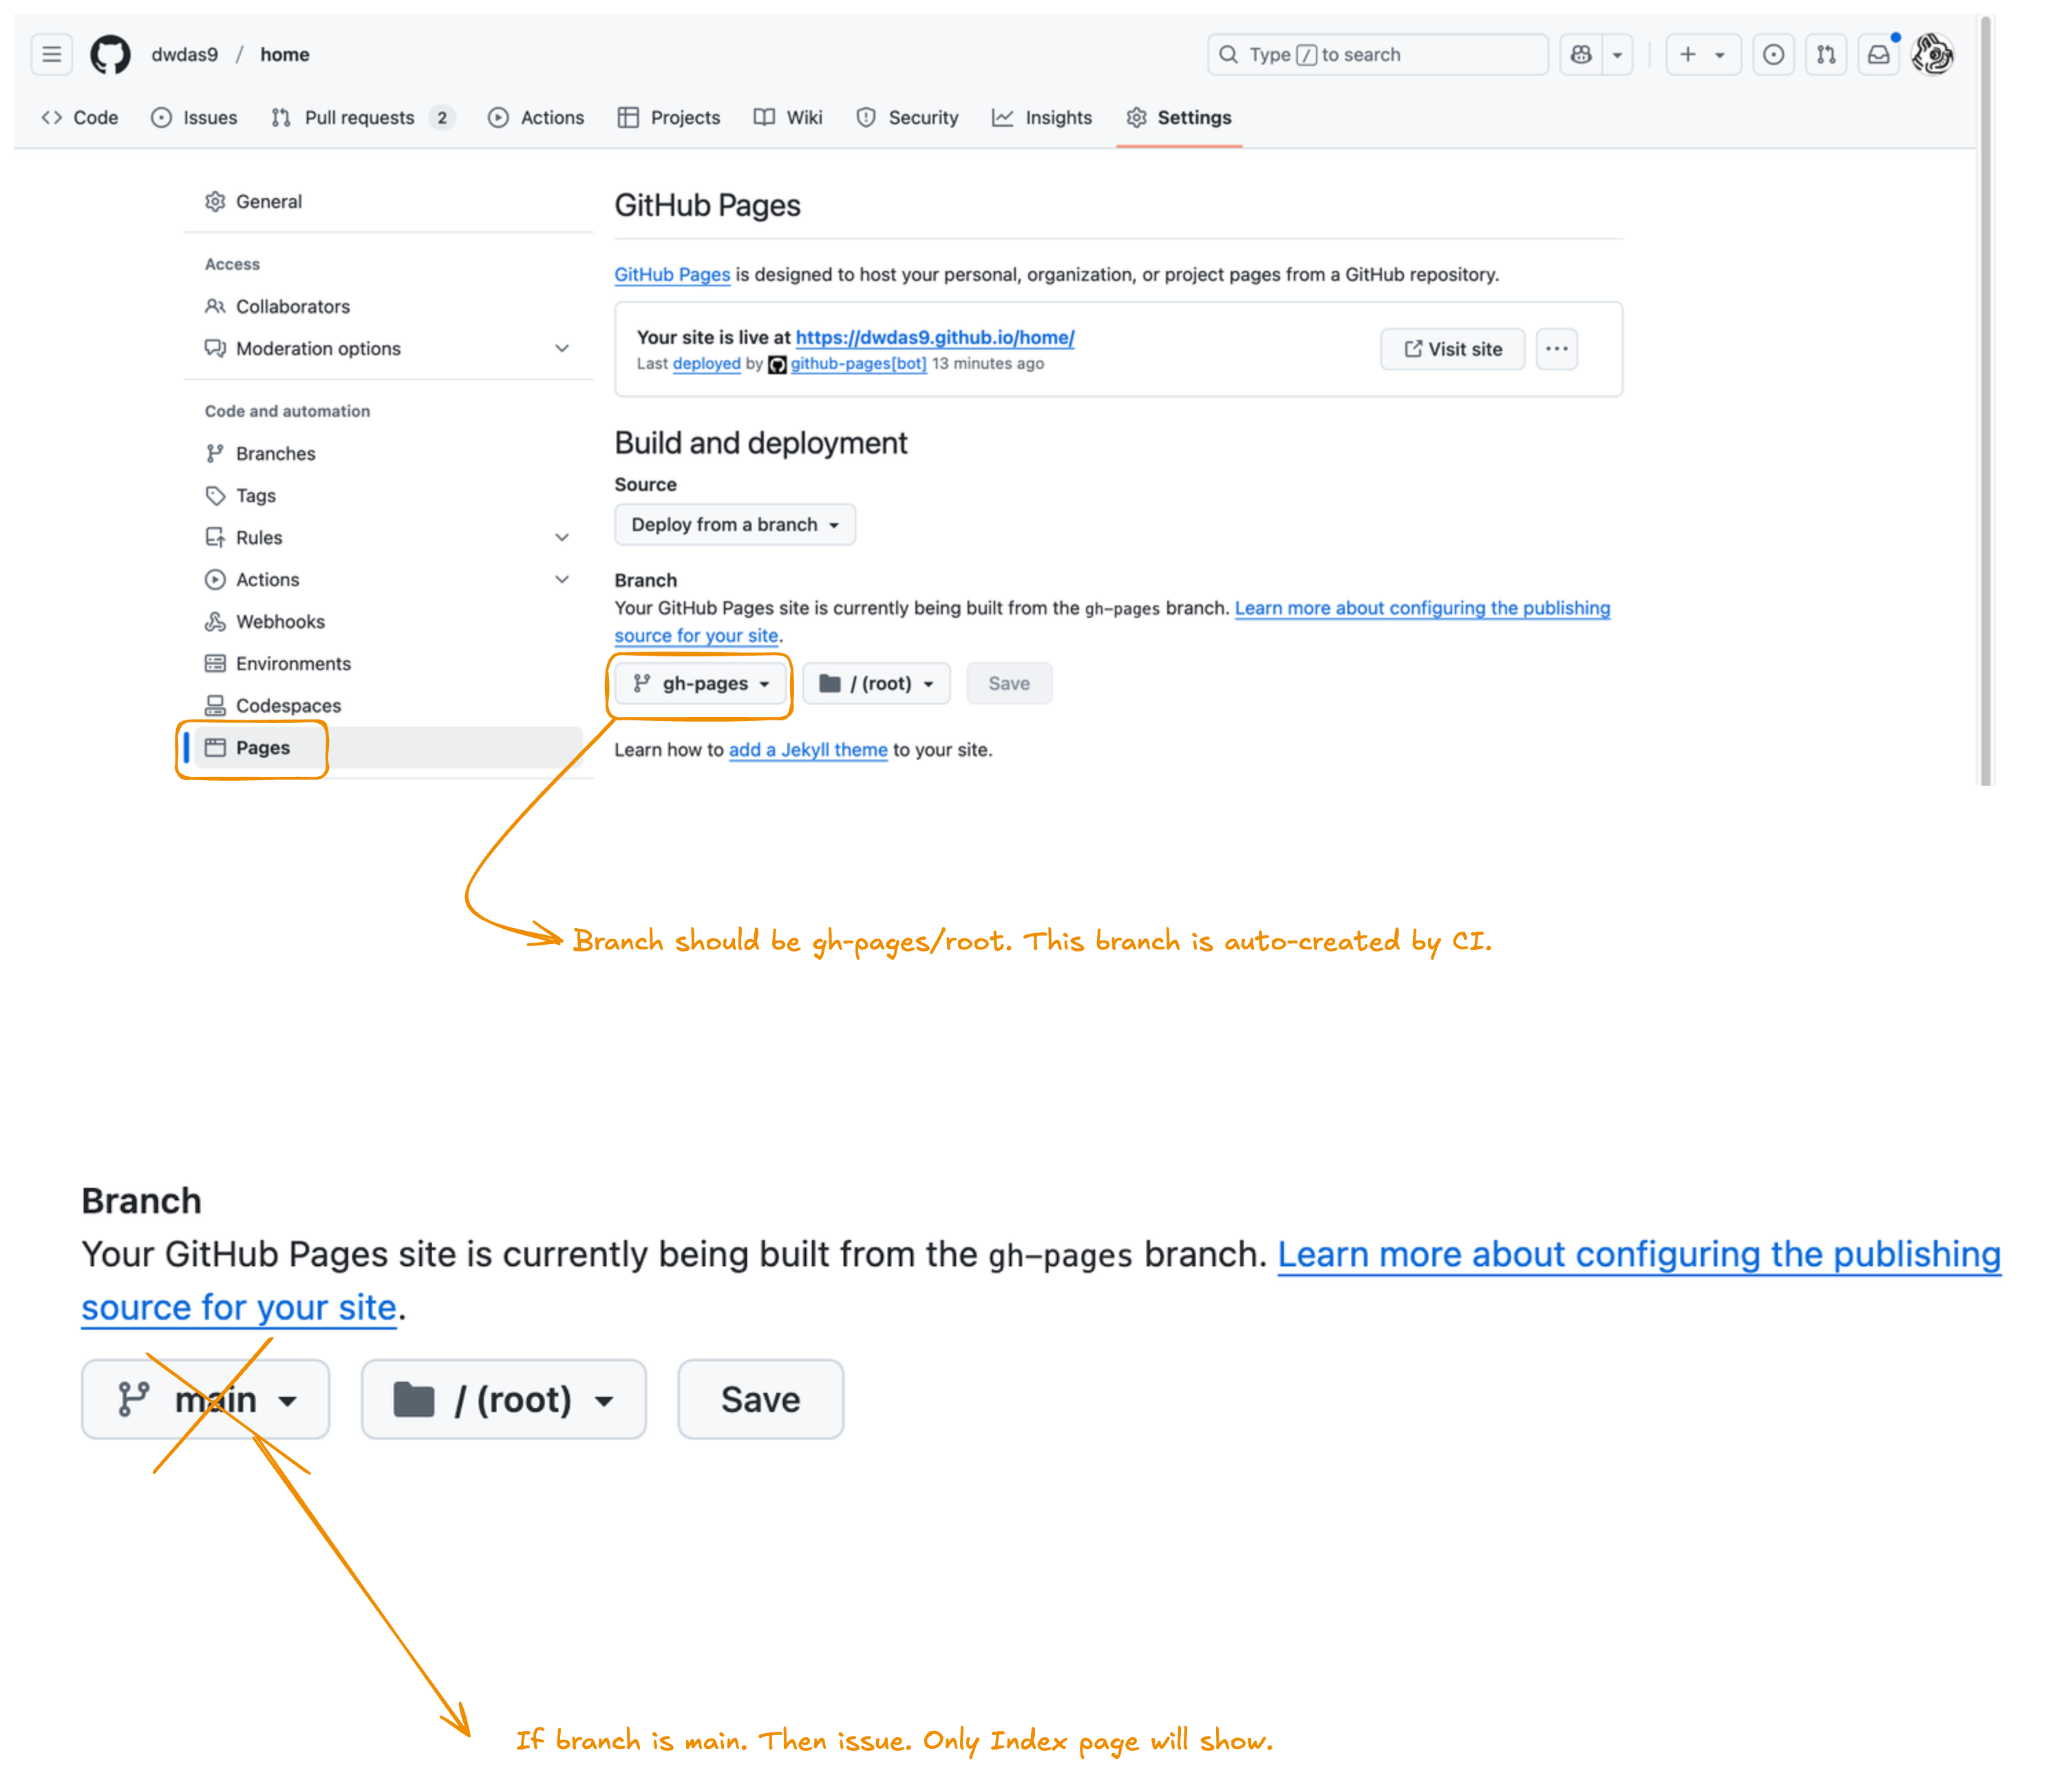Click the Moderation options speech-bubble icon
Viewport: 2046px width, 1773px height.
click(215, 348)
